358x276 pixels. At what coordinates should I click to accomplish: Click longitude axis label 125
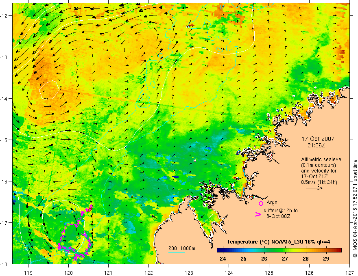[x=269, y=273]
